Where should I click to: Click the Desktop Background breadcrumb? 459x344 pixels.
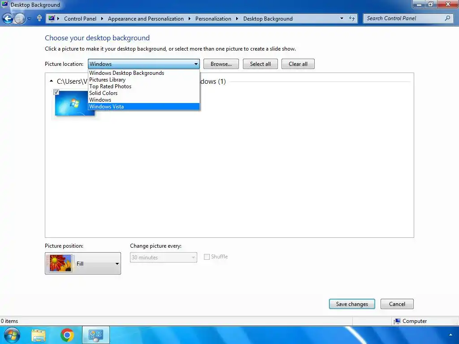point(268,19)
